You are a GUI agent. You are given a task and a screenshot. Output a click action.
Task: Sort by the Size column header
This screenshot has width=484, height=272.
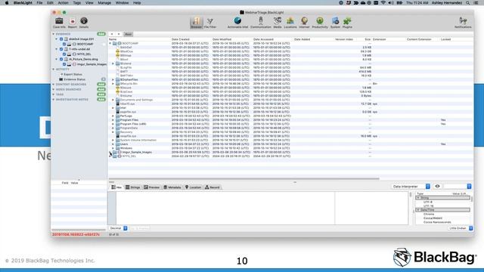click(368, 39)
